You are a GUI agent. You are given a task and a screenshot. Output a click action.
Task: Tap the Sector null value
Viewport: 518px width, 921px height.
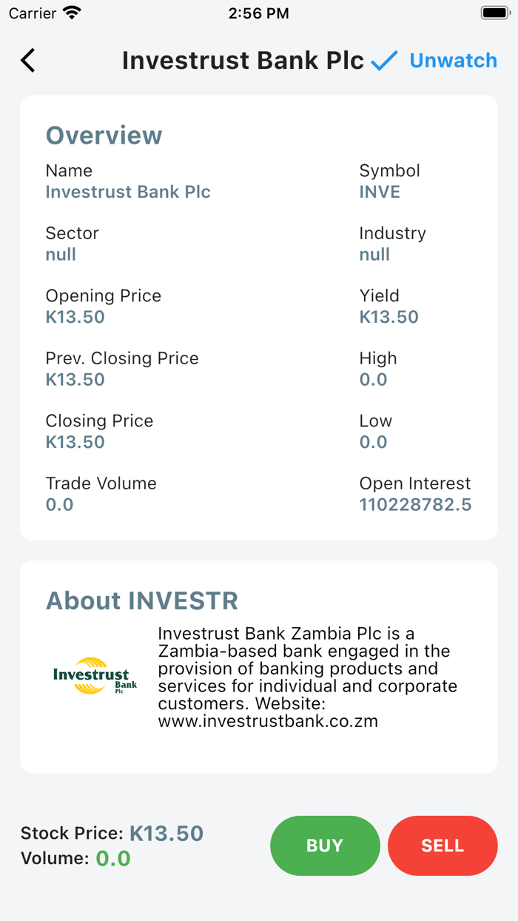point(61,255)
